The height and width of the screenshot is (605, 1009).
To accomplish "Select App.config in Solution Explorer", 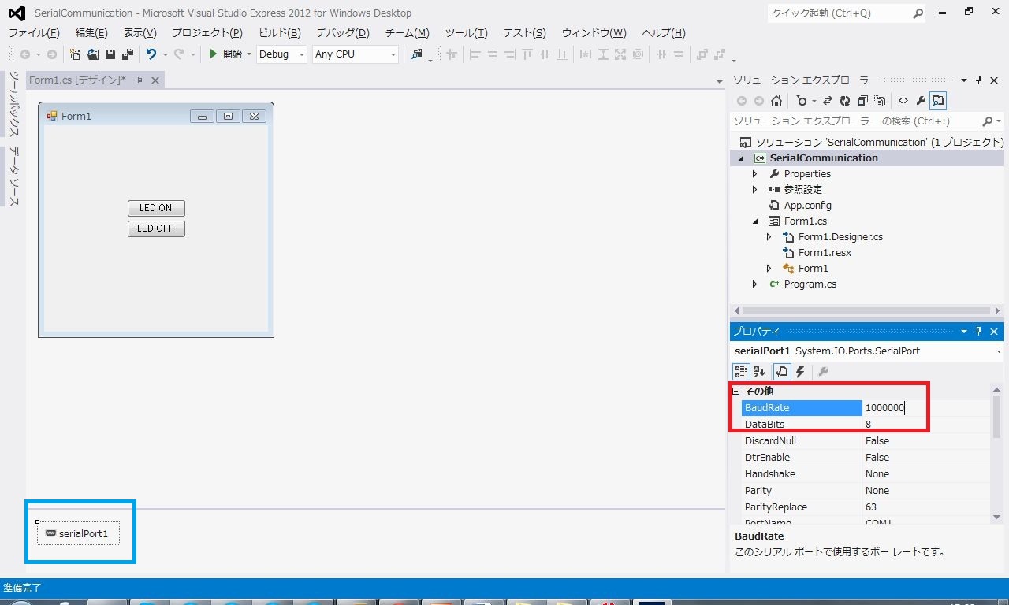I will (x=807, y=205).
